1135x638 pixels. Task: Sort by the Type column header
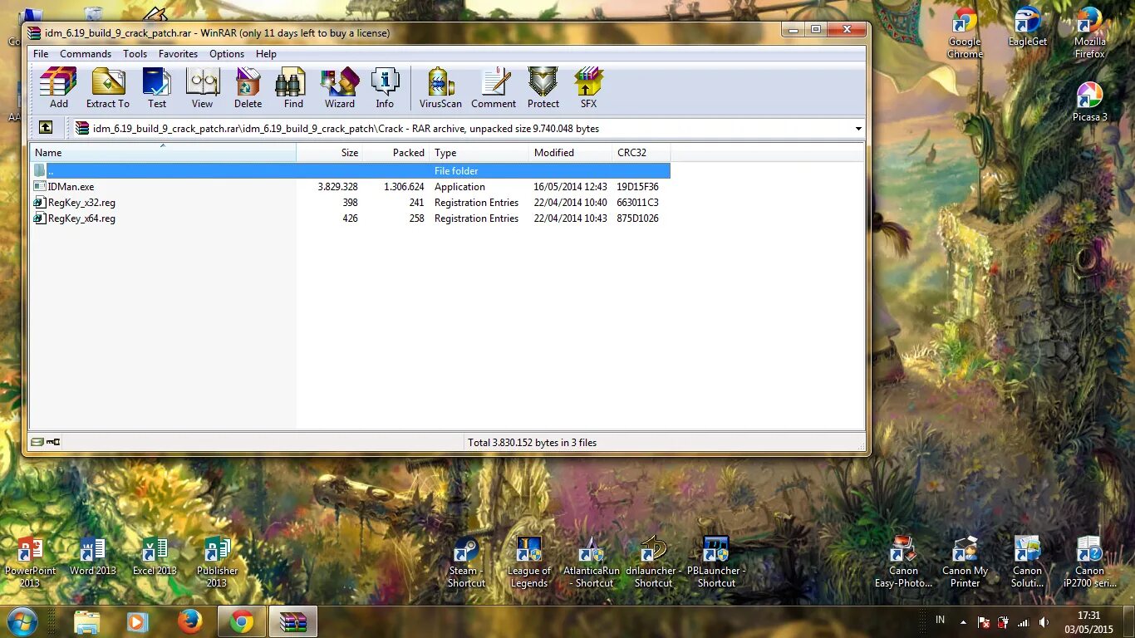(x=479, y=153)
